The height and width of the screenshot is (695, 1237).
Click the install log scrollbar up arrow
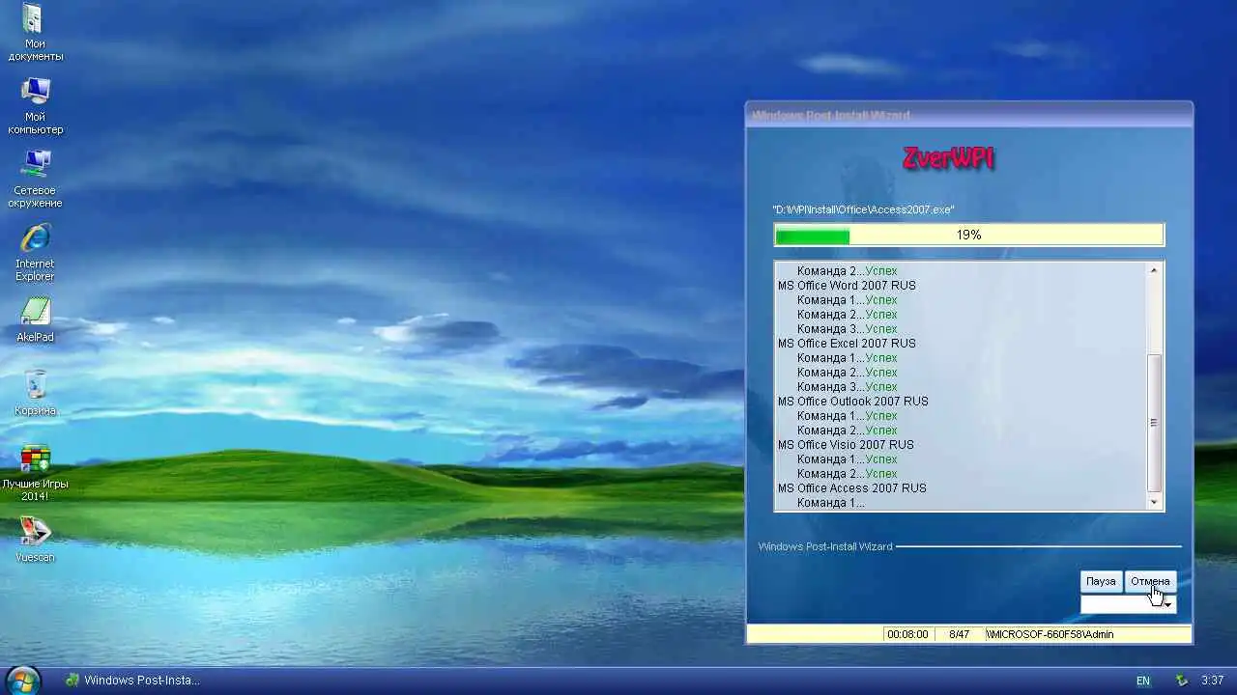point(1154,270)
